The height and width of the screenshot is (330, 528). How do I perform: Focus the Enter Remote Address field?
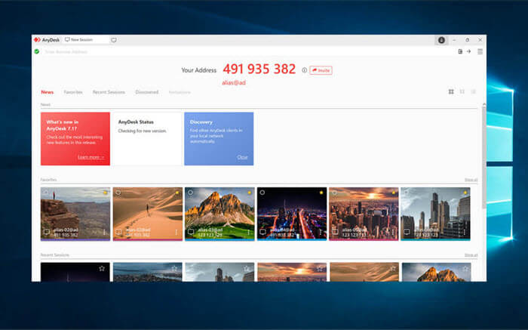[249, 51]
